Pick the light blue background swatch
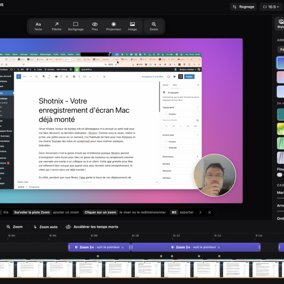 280,92
